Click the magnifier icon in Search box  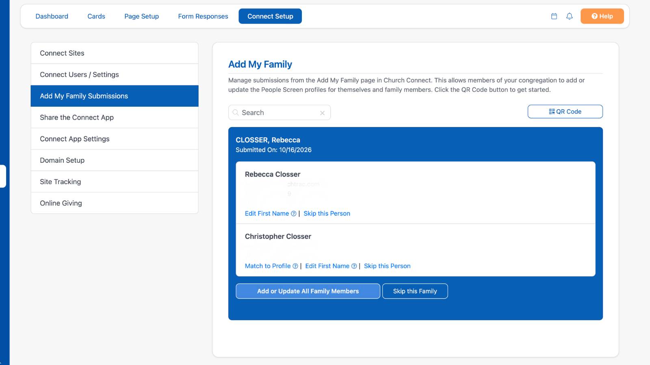pos(236,113)
